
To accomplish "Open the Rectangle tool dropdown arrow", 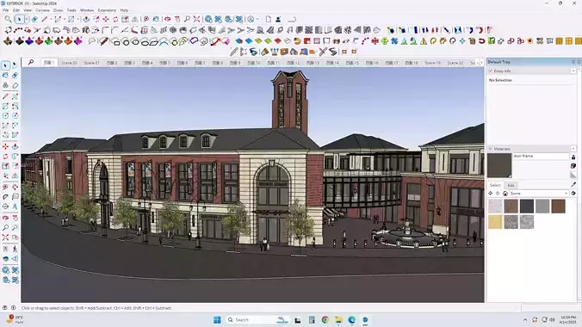I will coord(78,19).
